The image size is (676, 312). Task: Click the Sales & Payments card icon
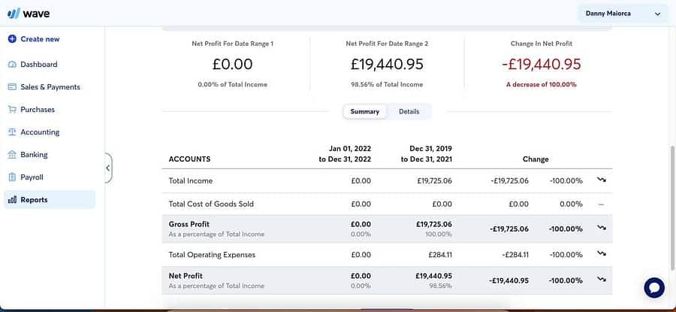click(x=12, y=87)
